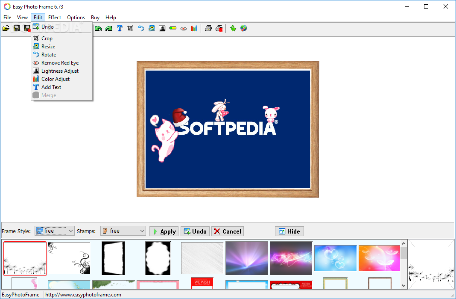Click the printer icon with red mark
This screenshot has width=456, height=299.
coord(219,28)
